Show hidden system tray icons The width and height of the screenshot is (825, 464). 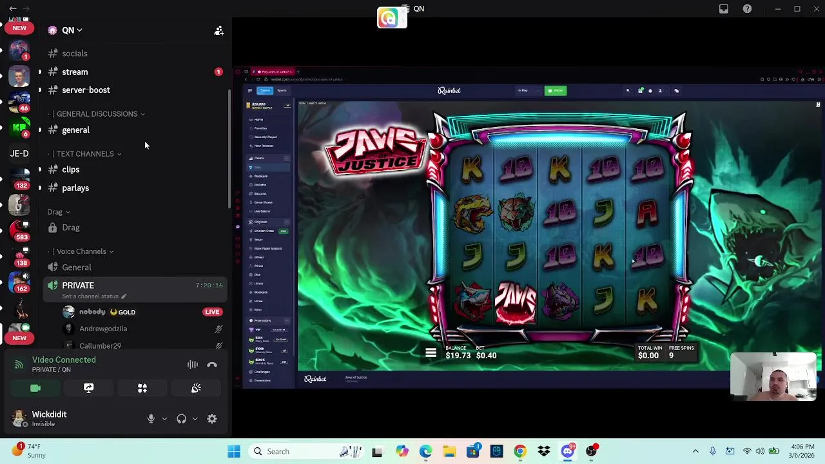[x=695, y=451]
